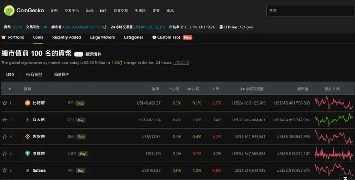Star the Bitcoin row as favorite
Viewport: 355px width, 180px height.
(x=4, y=103)
